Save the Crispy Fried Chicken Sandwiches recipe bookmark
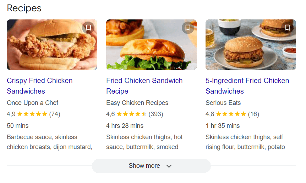Screen dimensions: 306x183 (88, 28)
